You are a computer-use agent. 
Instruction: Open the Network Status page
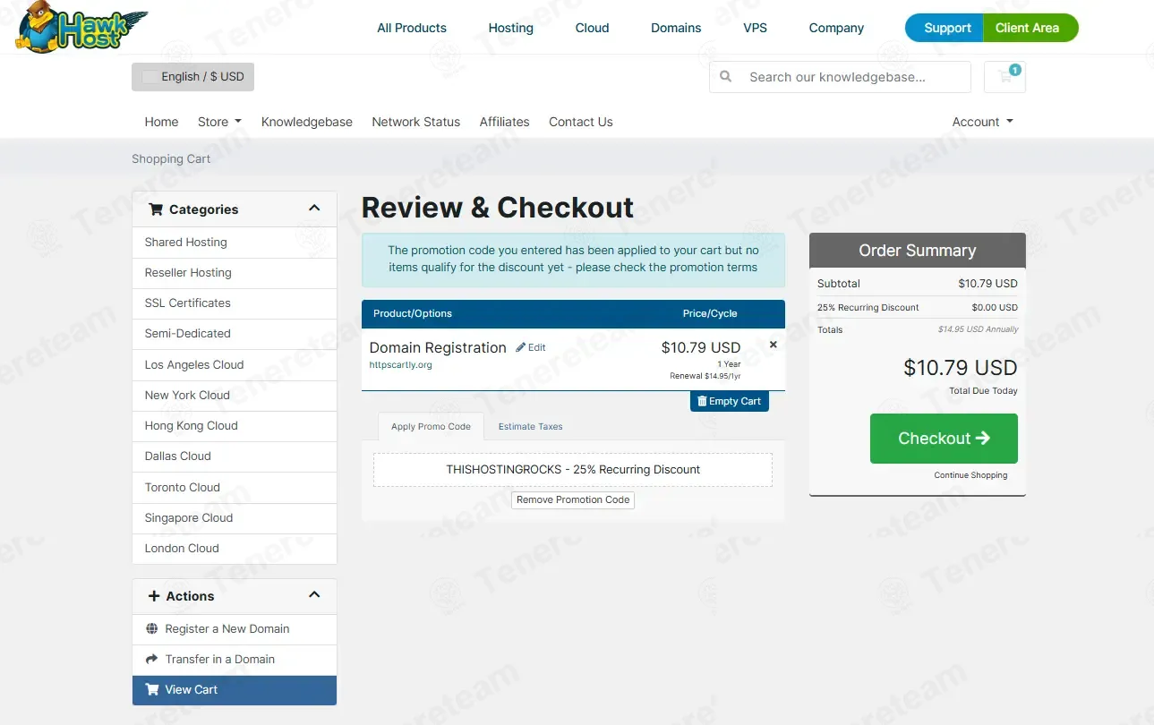(415, 122)
